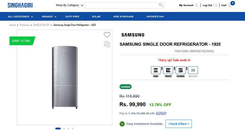Expand the Brands dropdown
The width and height of the screenshot is (245, 133).
49,17
